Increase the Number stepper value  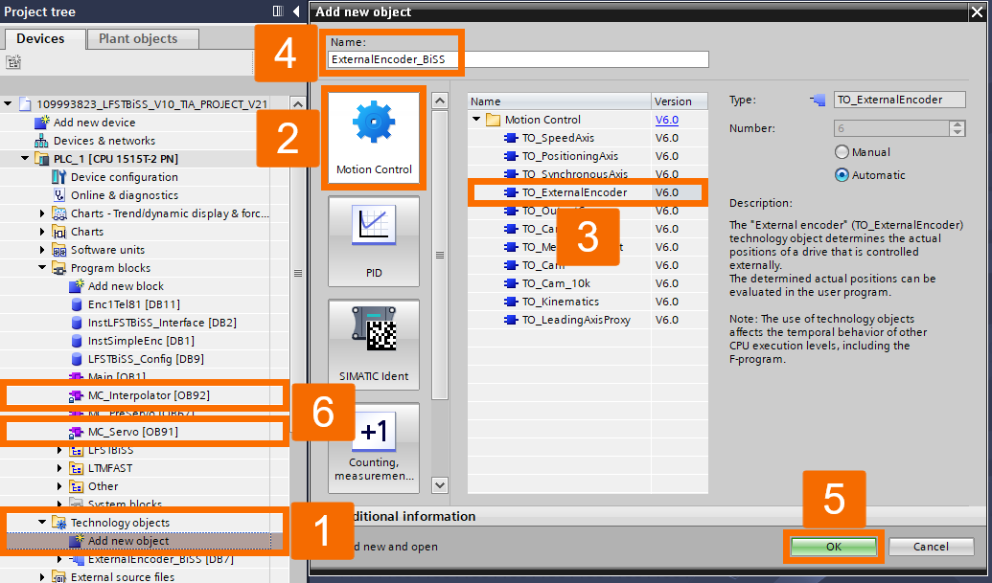(x=957, y=124)
